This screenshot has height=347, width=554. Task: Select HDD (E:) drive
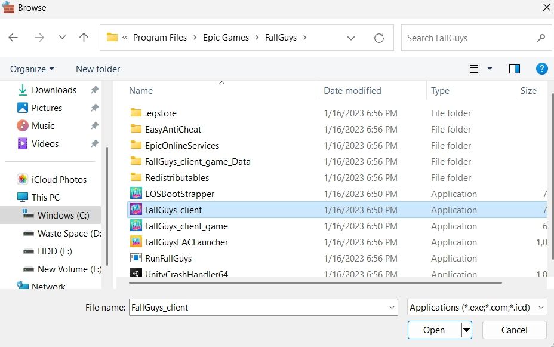pos(55,251)
